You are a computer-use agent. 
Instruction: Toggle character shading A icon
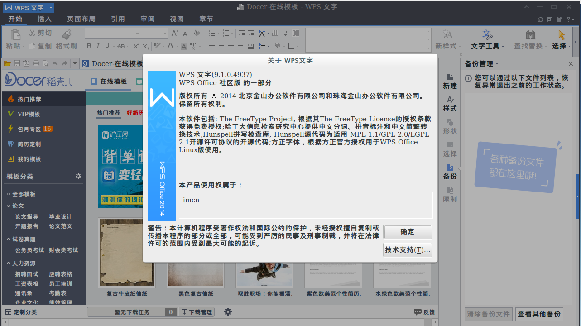(184, 46)
